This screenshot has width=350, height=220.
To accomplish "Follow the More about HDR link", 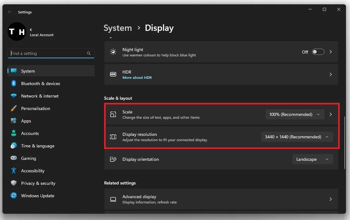I will [137, 77].
